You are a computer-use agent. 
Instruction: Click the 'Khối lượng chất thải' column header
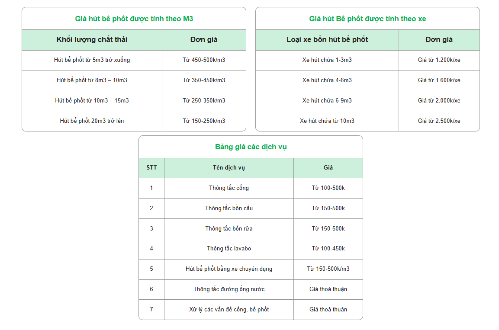92,40
